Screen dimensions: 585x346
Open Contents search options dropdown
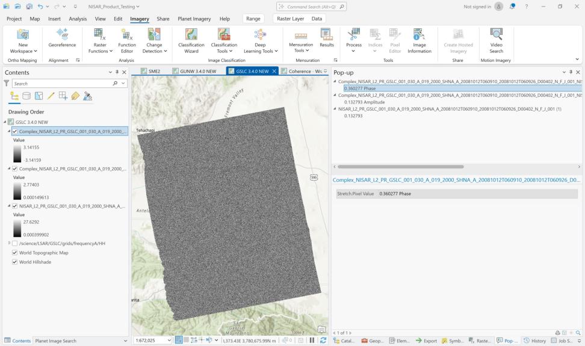point(123,83)
